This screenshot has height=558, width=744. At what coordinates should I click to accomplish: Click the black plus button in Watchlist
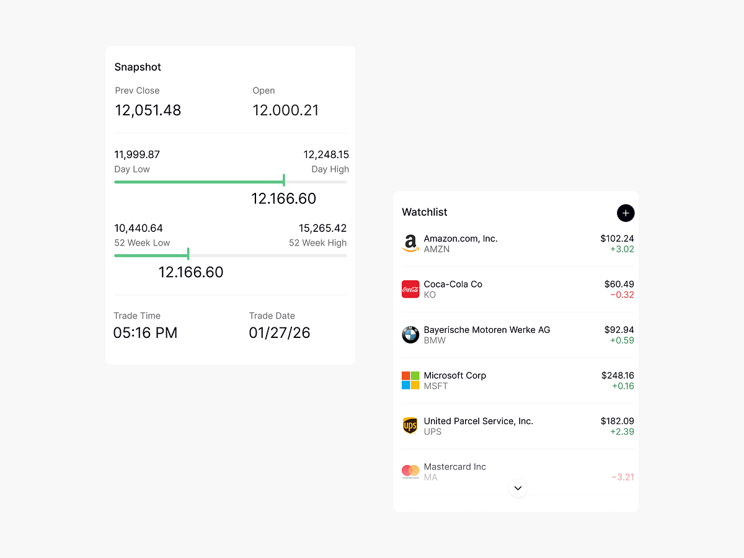point(626,213)
